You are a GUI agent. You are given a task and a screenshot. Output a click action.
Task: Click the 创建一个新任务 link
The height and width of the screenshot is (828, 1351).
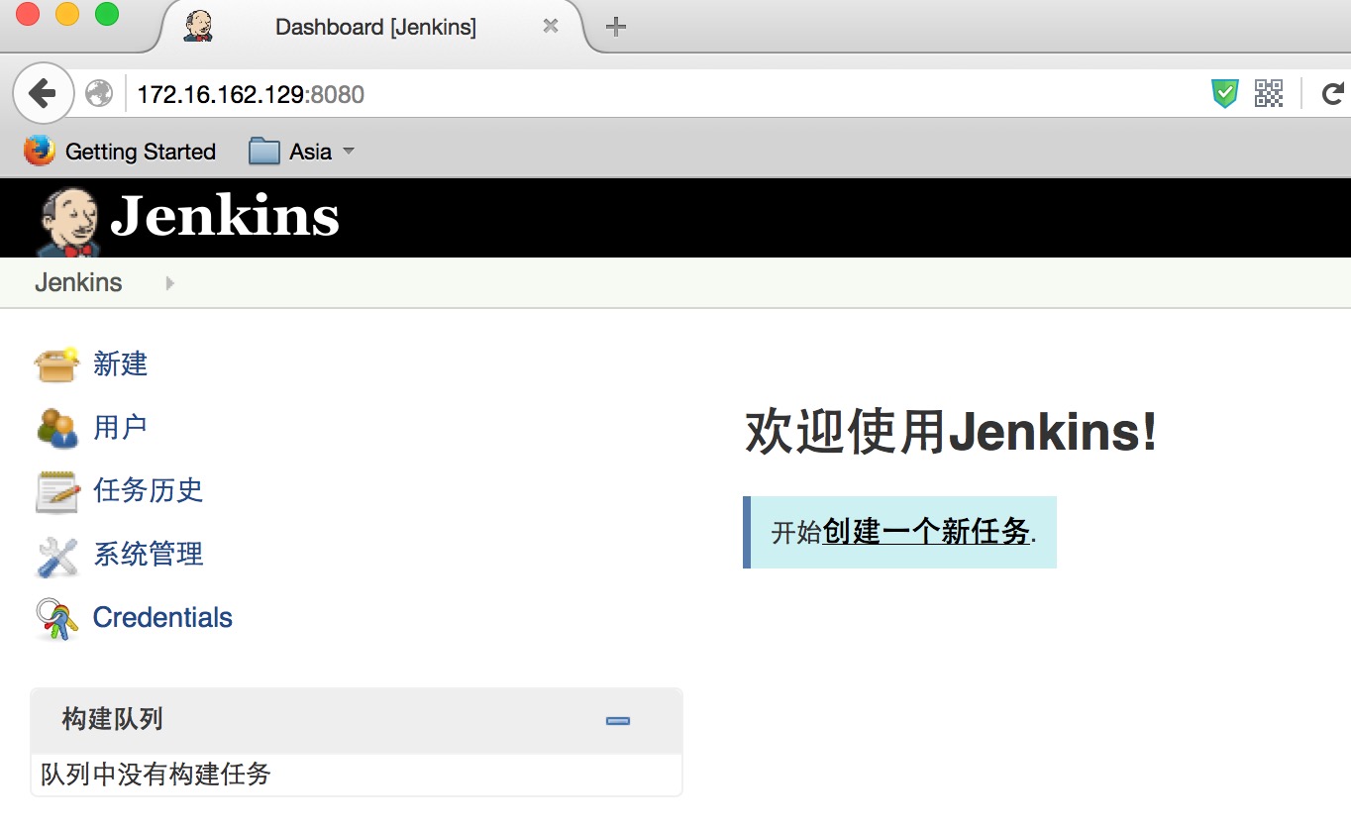click(926, 532)
